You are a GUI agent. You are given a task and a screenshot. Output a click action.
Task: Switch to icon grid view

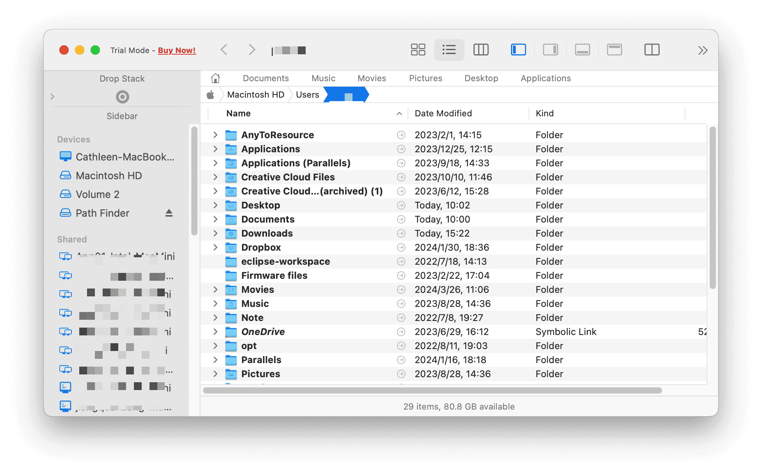point(418,50)
